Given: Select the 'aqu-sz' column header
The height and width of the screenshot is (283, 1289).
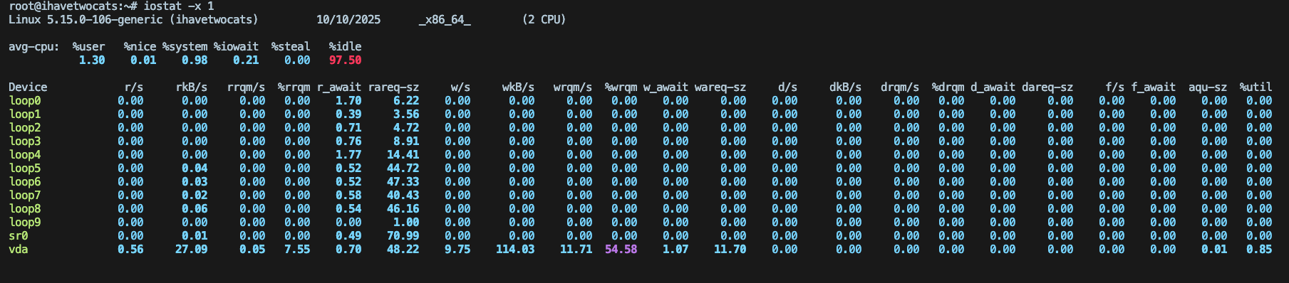Looking at the screenshot, I should pos(1208,87).
